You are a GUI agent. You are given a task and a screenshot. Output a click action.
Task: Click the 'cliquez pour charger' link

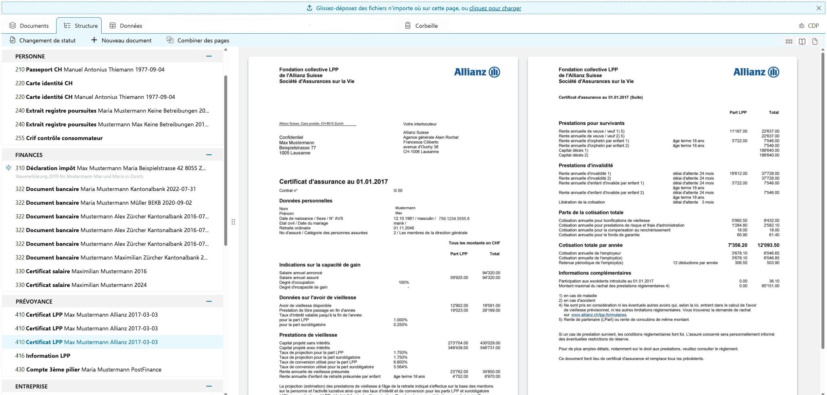pyautogui.click(x=495, y=8)
